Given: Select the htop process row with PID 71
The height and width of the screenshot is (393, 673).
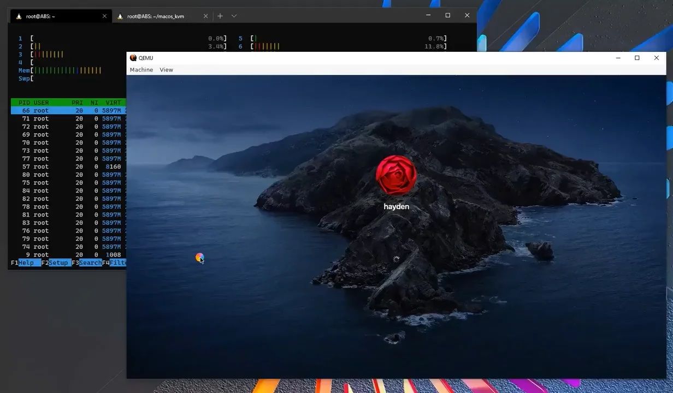Looking at the screenshot, I should coord(69,118).
